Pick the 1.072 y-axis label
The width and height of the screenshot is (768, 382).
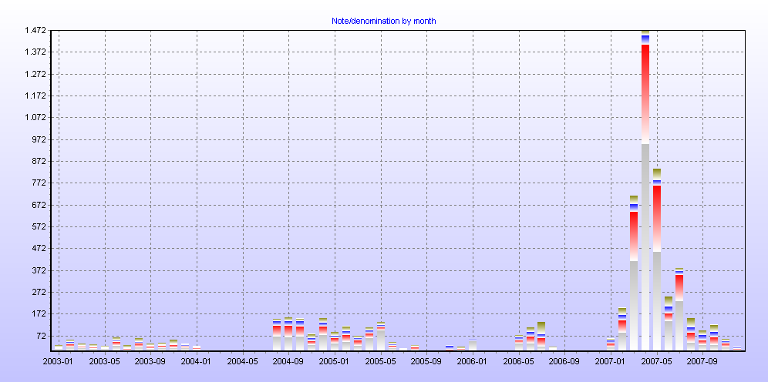[x=35, y=117]
